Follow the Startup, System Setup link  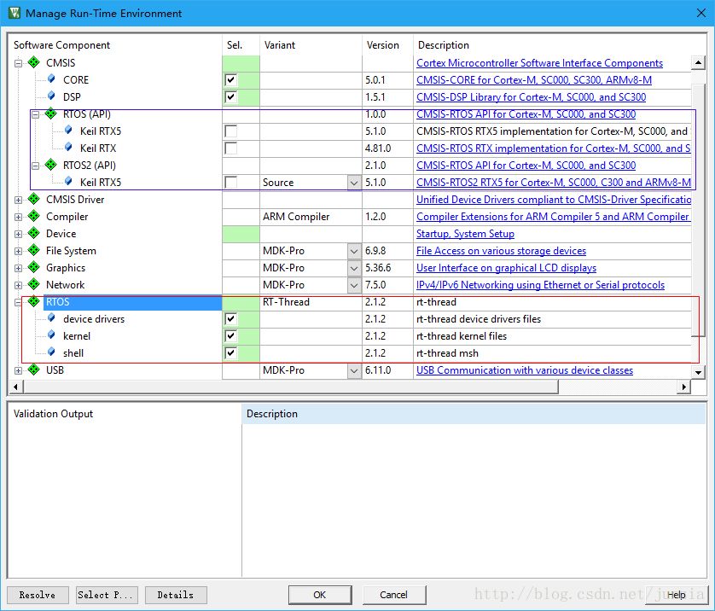[x=465, y=234]
